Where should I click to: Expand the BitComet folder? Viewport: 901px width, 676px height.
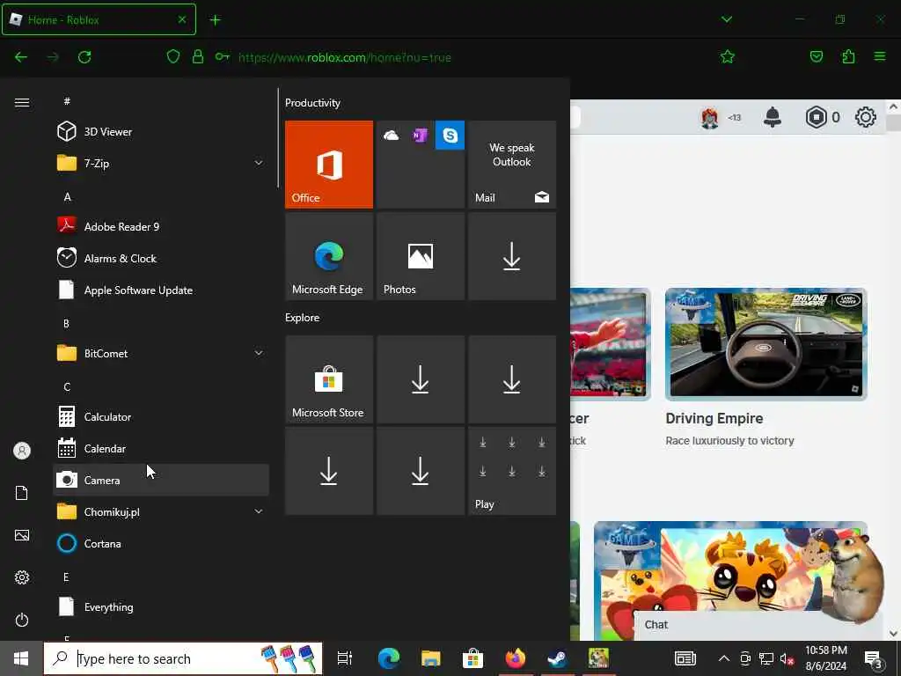pos(259,353)
